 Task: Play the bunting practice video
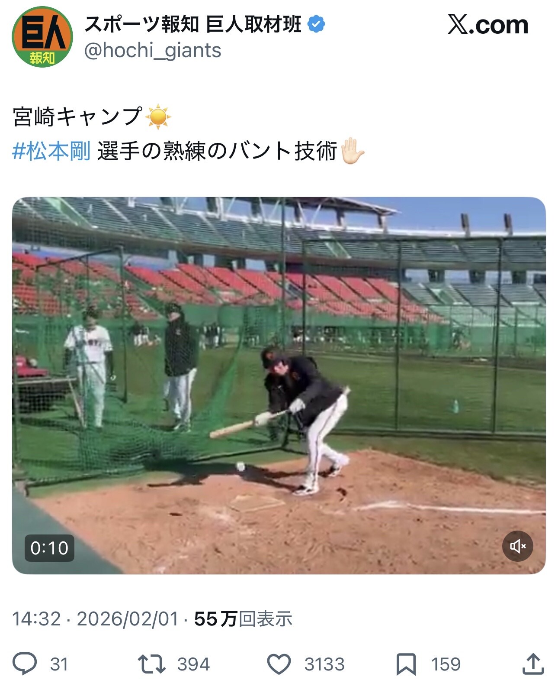coord(279,385)
